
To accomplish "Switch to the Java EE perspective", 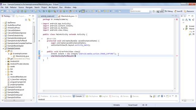I will tap(178, 11).
